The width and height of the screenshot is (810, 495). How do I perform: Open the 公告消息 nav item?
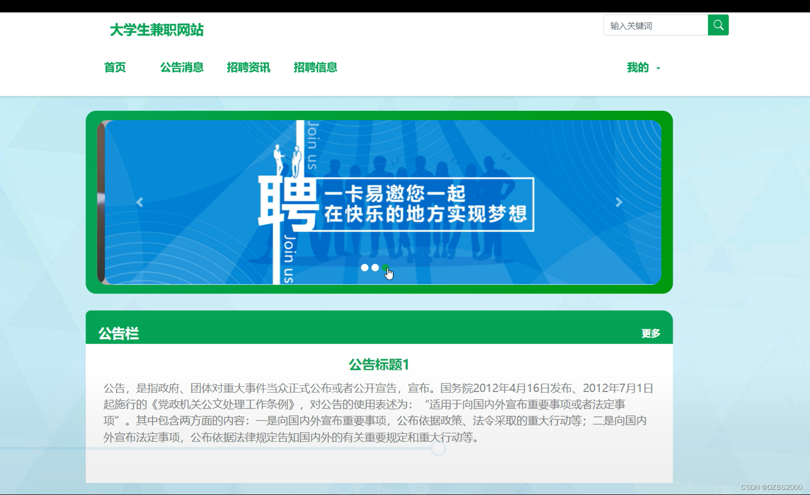click(182, 67)
